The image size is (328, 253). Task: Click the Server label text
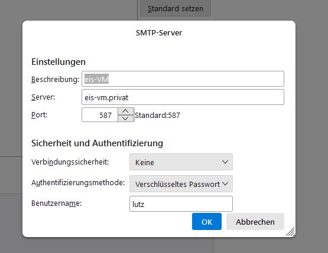coord(43,97)
